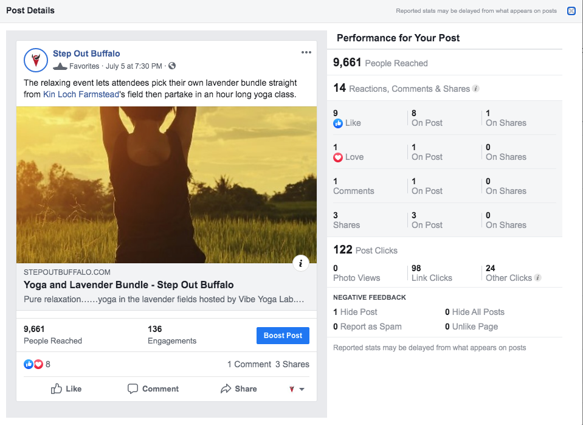Click the 0 Report as Spam entry

click(x=367, y=327)
